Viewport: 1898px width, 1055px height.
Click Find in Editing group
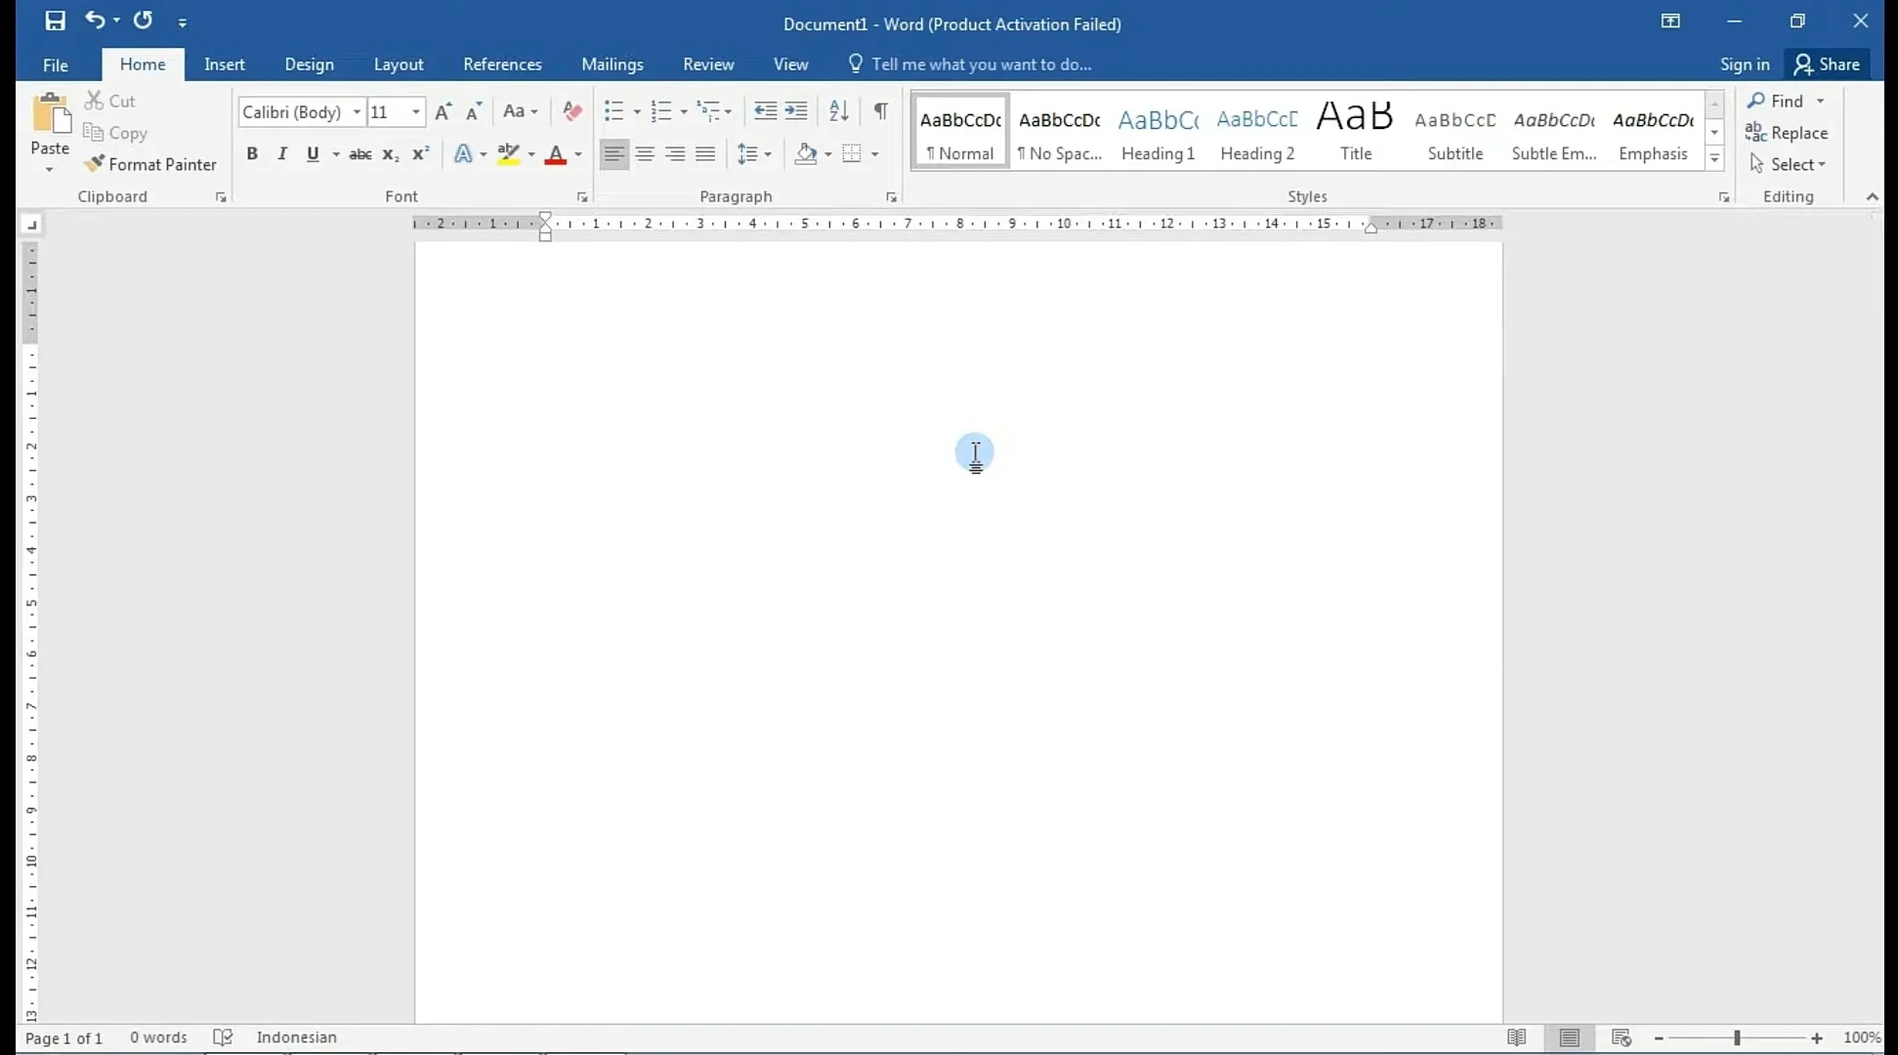(x=1776, y=101)
